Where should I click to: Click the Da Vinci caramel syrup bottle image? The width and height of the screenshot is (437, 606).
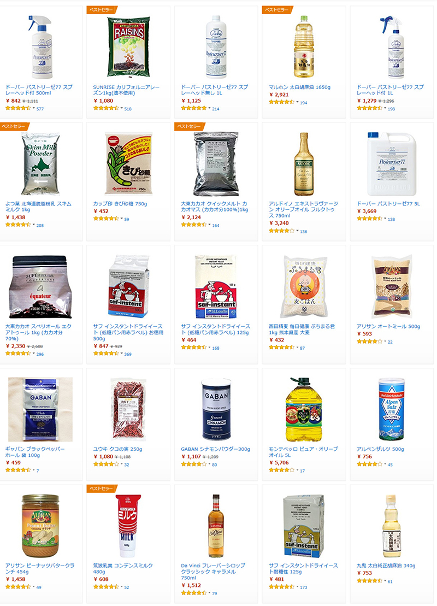pos(216,526)
